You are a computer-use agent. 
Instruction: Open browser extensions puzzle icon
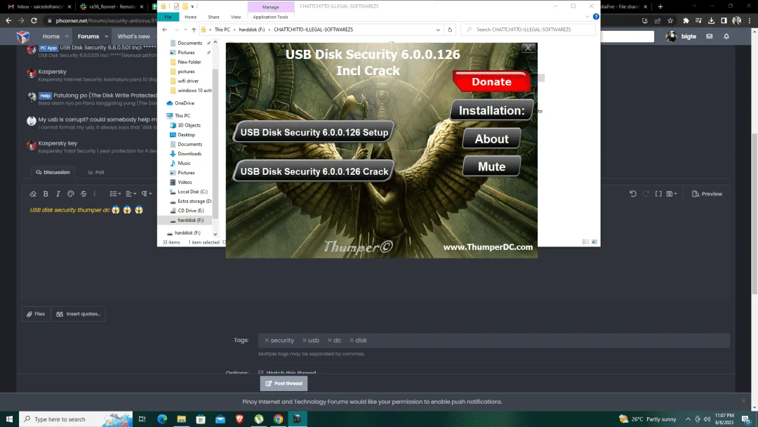point(686,20)
